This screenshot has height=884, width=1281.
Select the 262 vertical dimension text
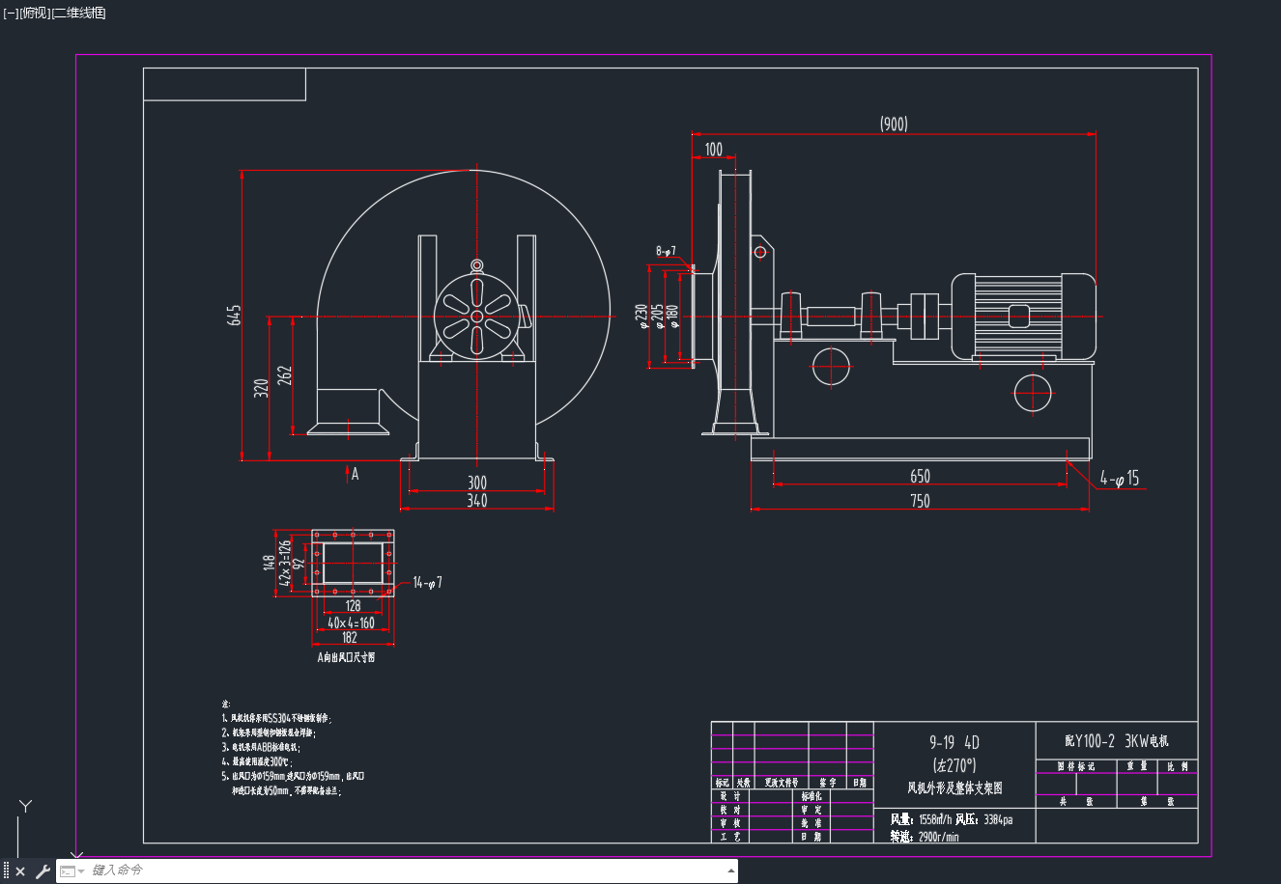click(284, 375)
